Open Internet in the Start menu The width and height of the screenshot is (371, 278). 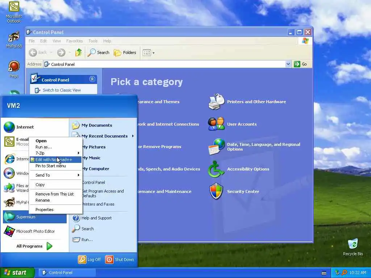[35, 127]
